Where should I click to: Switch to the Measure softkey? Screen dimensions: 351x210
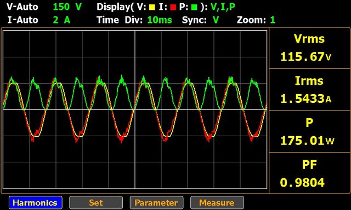coord(217,203)
